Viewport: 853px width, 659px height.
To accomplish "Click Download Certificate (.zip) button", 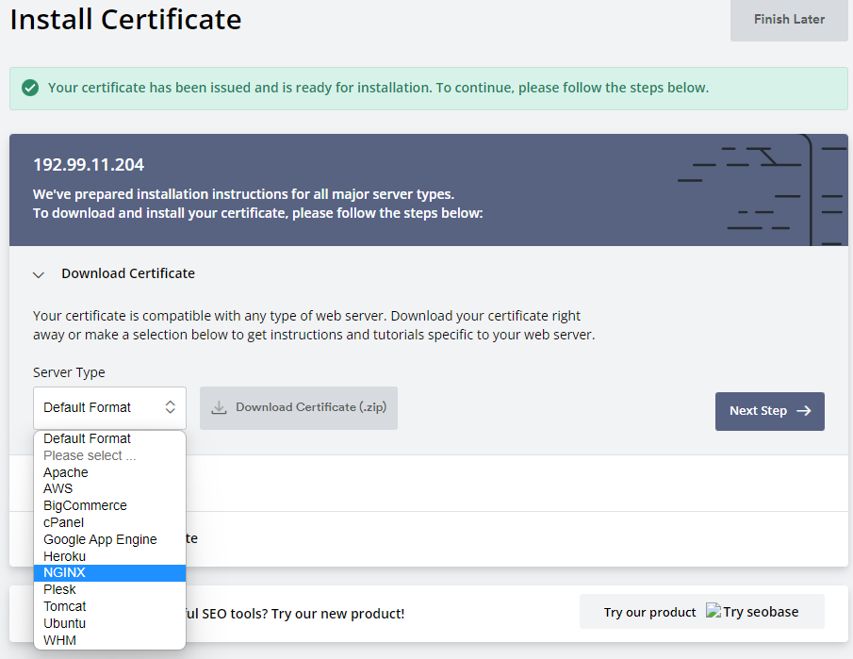I will click(299, 407).
